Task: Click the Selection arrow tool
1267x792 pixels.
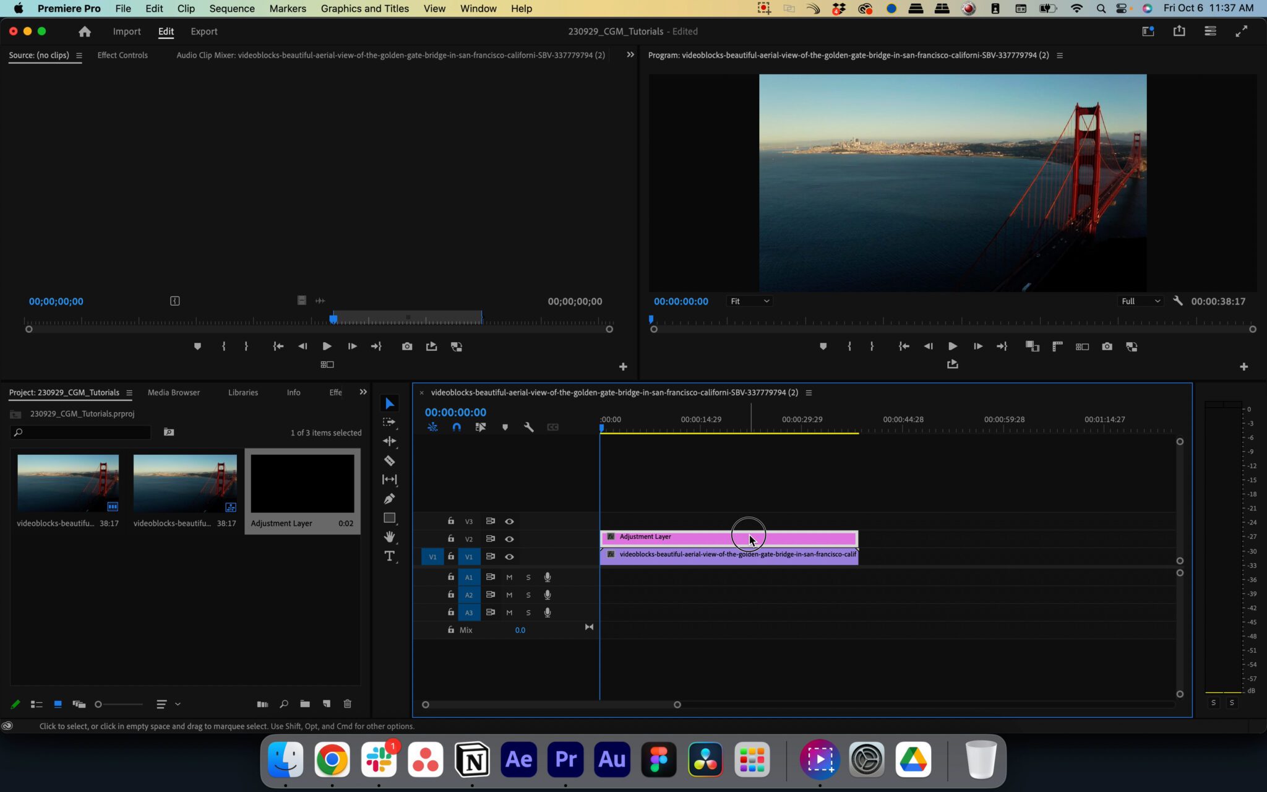Action: click(x=389, y=403)
